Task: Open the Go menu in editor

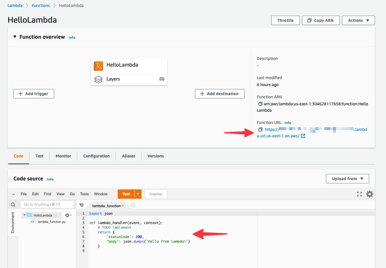Action: (x=72, y=194)
